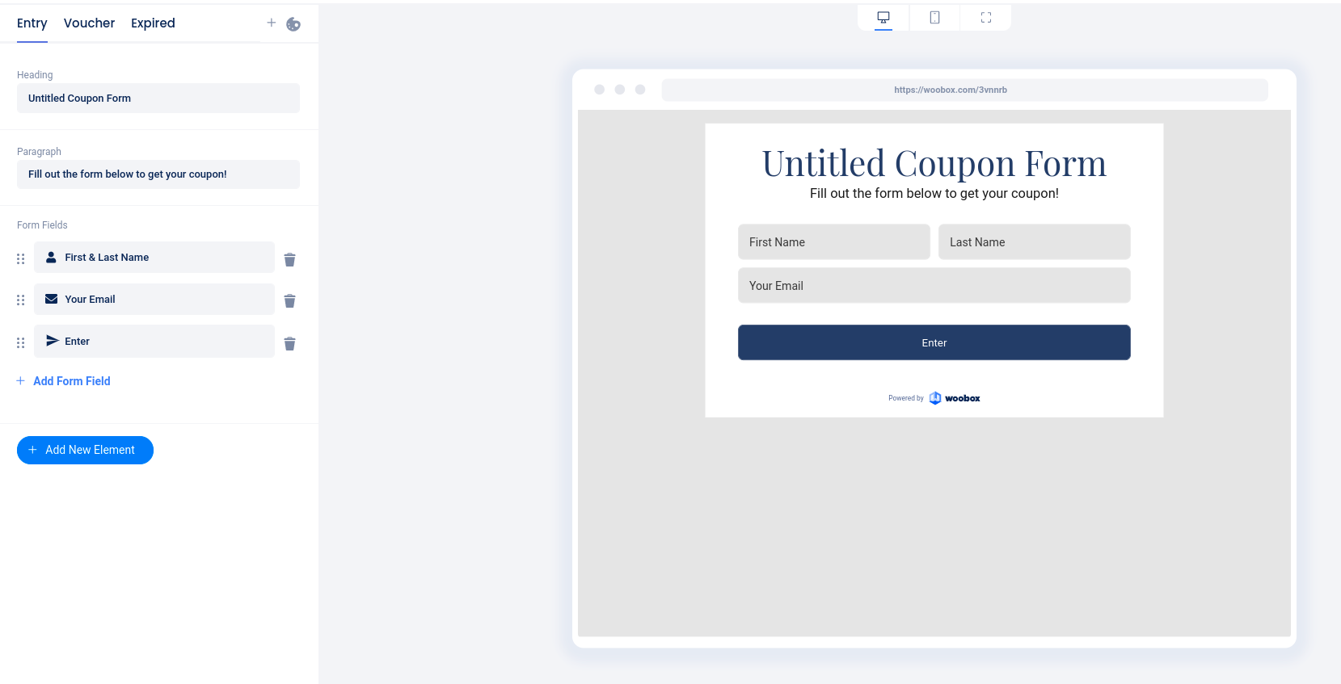This screenshot has width=1341, height=684.
Task: Select the First & Last Name form field
Action: click(x=154, y=258)
